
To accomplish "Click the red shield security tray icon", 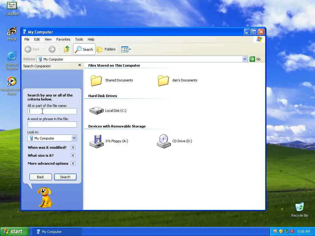I will tap(292, 231).
